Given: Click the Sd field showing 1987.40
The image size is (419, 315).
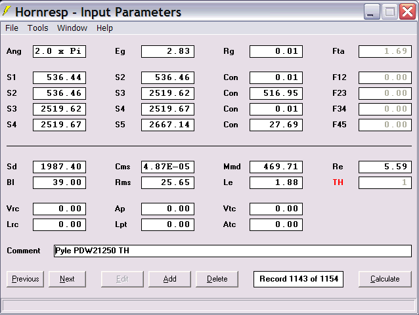Looking at the screenshot, I should click(59, 167).
